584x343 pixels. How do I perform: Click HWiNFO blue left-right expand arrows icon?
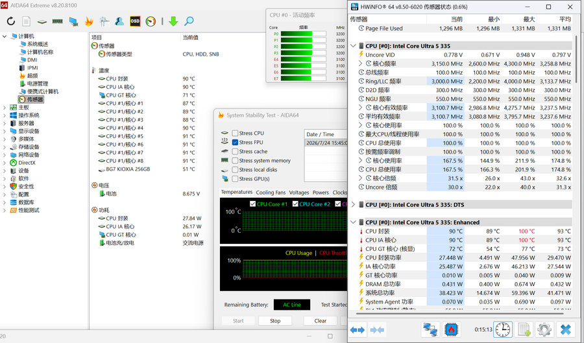click(x=358, y=330)
